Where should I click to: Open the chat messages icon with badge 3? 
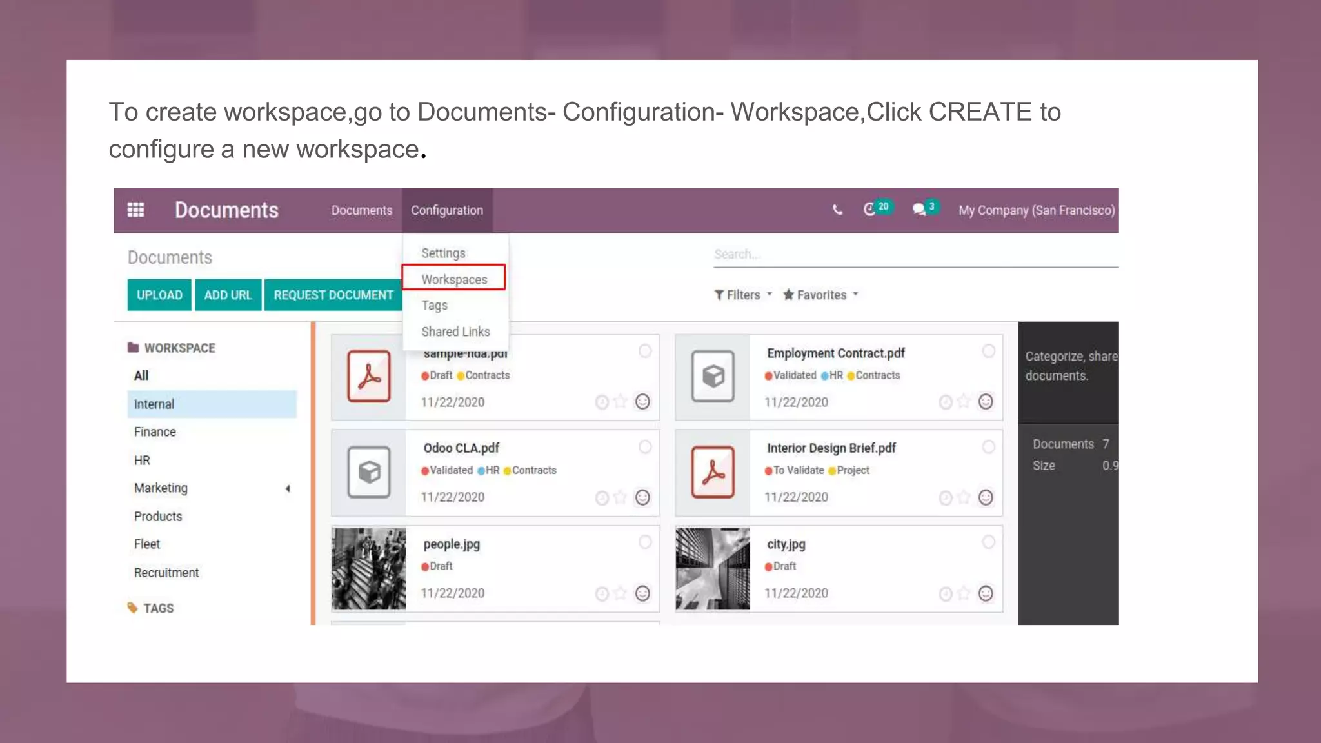(x=919, y=210)
